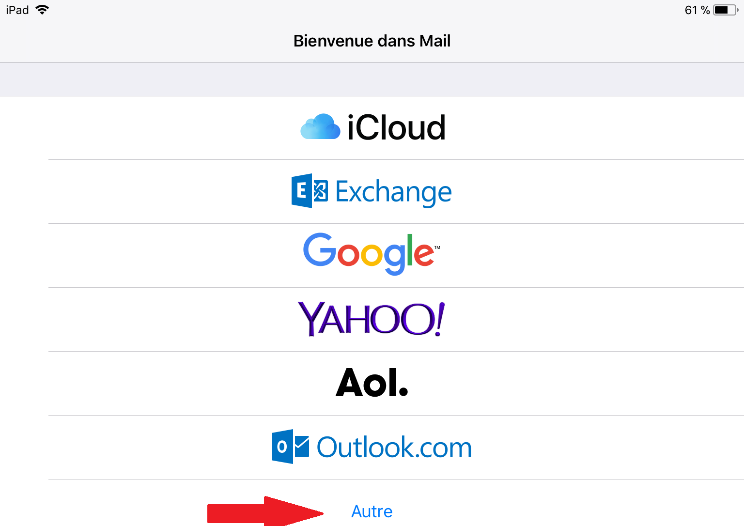Screen dimensions: 744x526
Task: Tap the gray band below the title
Action: pos(372,79)
